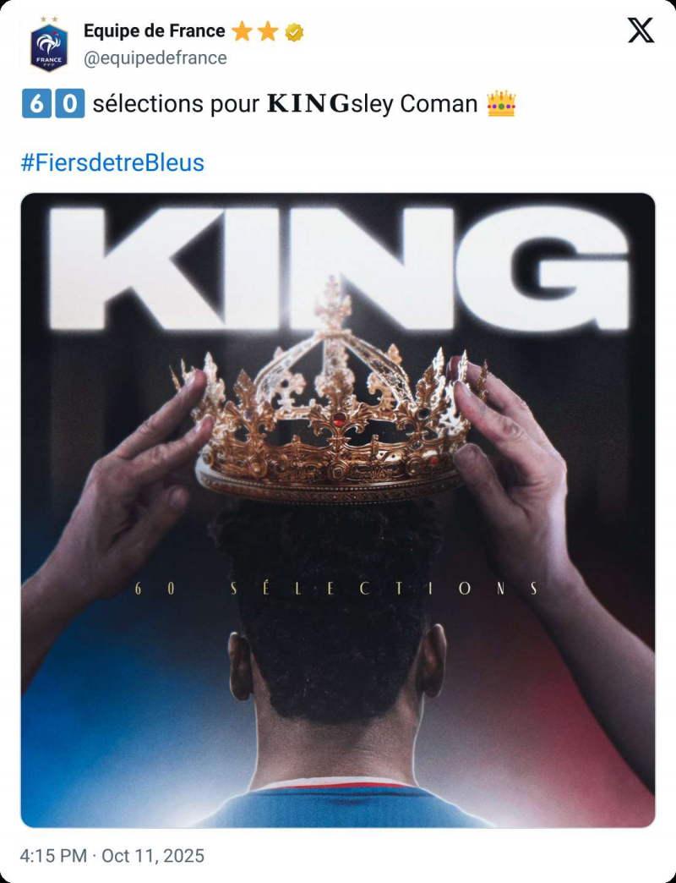
Task: Open the #FiersdetreBleus hashtag
Action: tap(112, 162)
